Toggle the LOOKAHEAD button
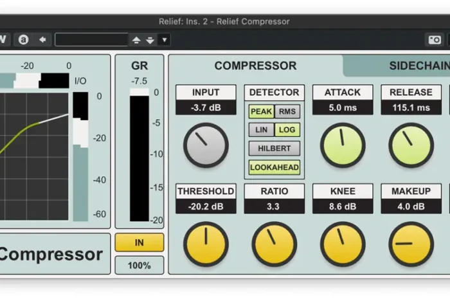Image resolution: width=450 pixels, height=299 pixels. 274,167
